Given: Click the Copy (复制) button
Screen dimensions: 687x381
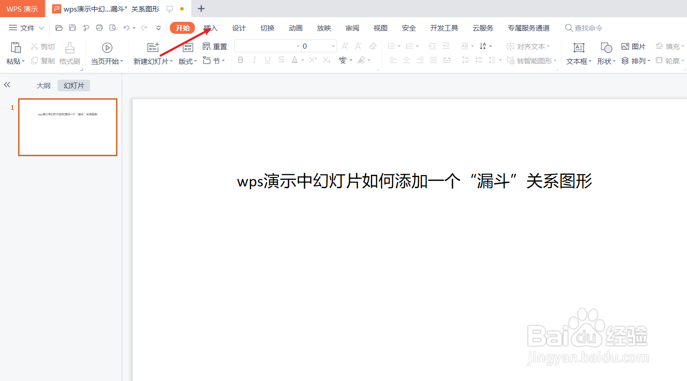Looking at the screenshot, I should pos(43,61).
